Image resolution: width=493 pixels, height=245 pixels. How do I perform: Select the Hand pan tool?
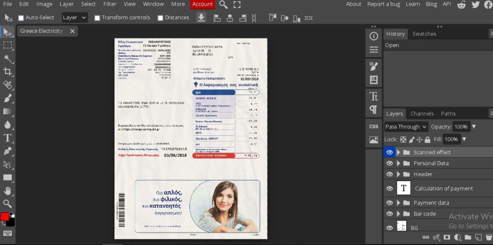coord(8,190)
